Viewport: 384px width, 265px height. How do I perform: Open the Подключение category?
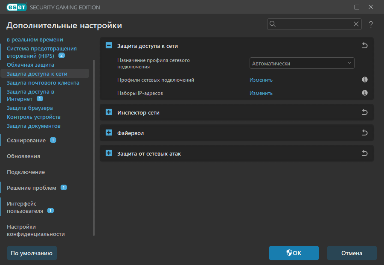[x=26, y=172]
